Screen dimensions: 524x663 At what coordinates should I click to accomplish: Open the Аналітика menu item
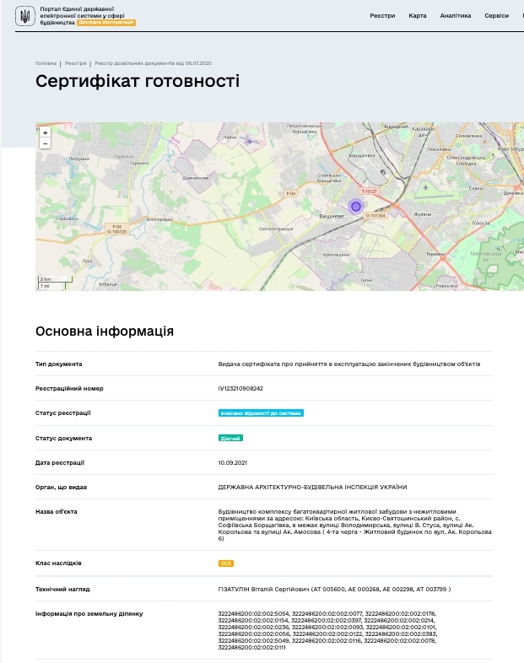pyautogui.click(x=456, y=16)
